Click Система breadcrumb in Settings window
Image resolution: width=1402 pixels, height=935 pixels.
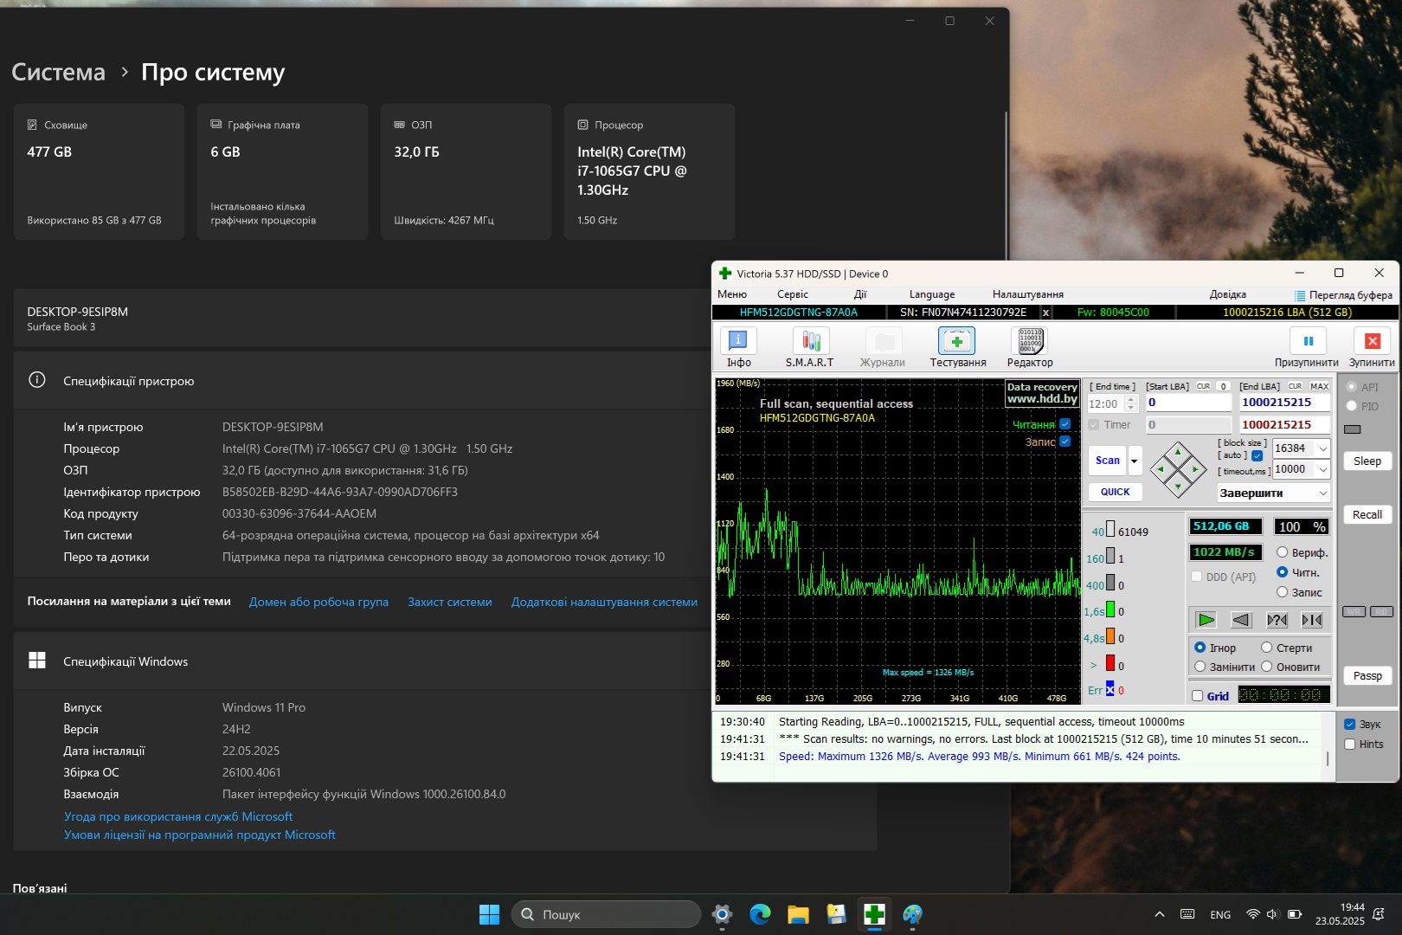click(x=58, y=72)
